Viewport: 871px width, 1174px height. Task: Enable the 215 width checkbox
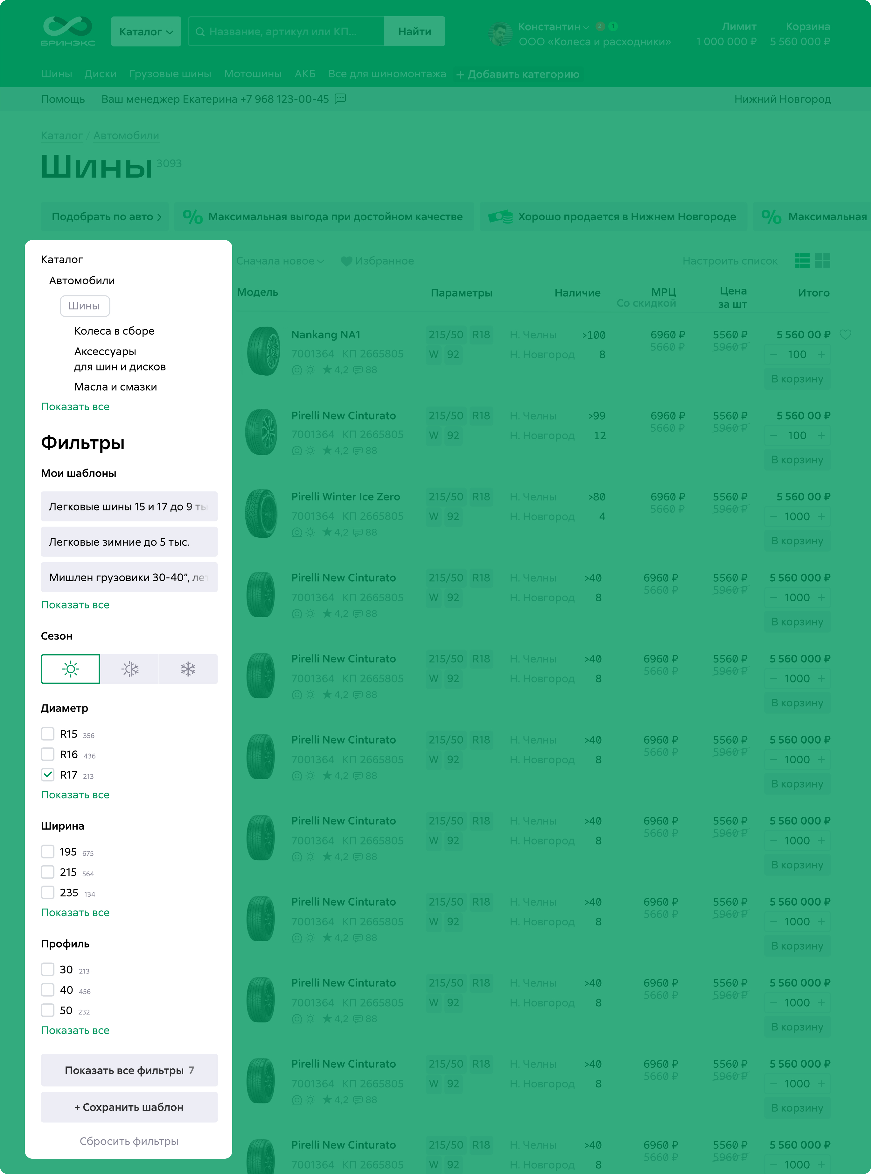pos(47,872)
